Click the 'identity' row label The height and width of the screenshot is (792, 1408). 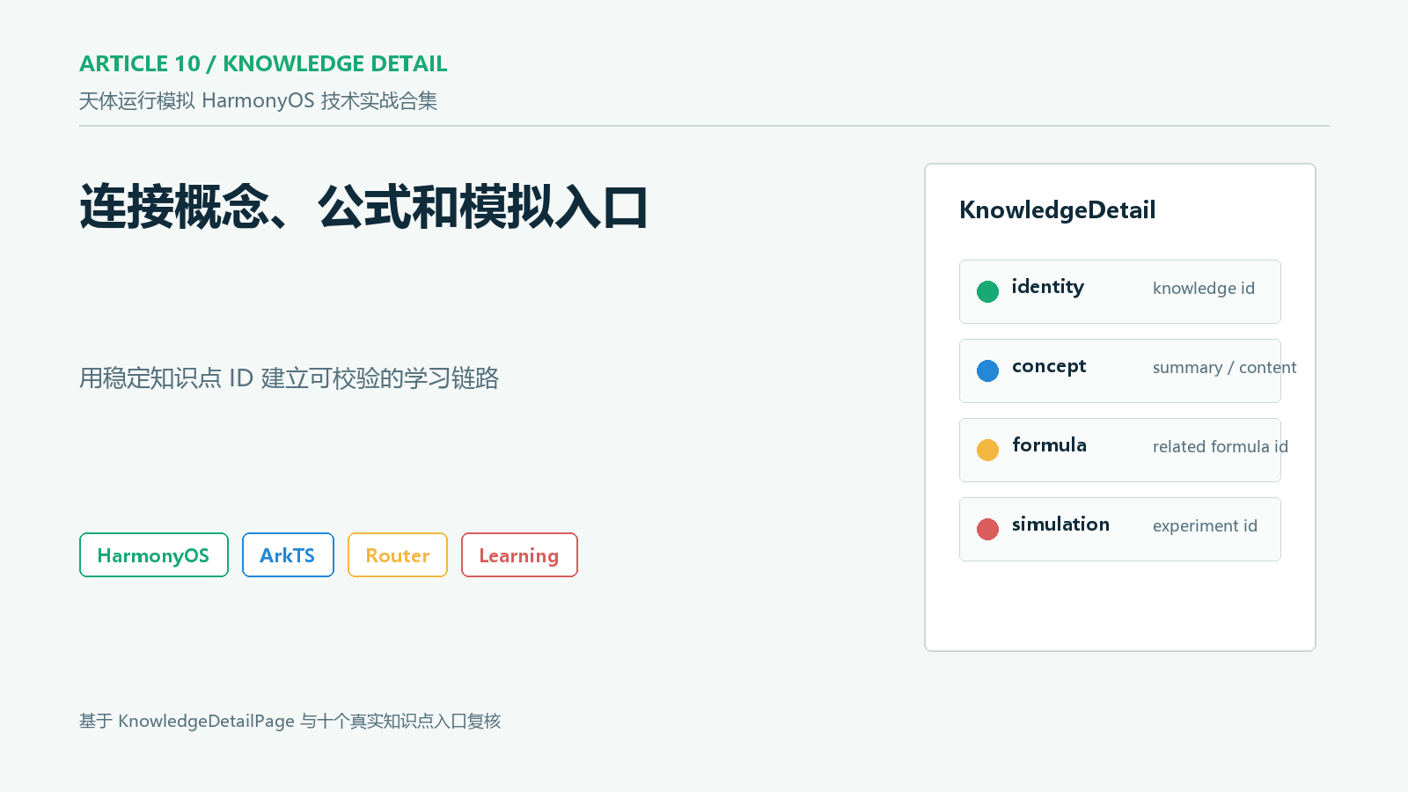[1047, 288]
